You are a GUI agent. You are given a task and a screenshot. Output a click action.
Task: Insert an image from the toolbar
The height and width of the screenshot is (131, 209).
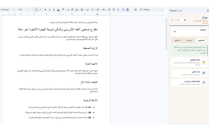[77, 10]
